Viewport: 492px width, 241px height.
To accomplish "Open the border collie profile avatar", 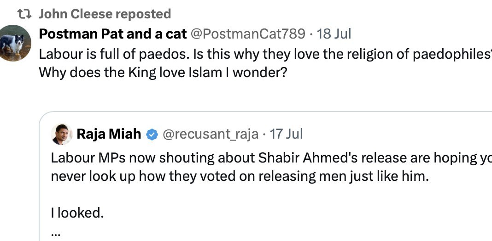I will point(13,43).
